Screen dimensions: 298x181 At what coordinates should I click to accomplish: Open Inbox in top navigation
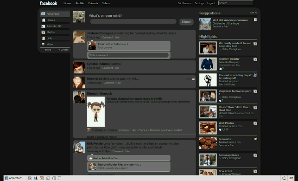106,3
